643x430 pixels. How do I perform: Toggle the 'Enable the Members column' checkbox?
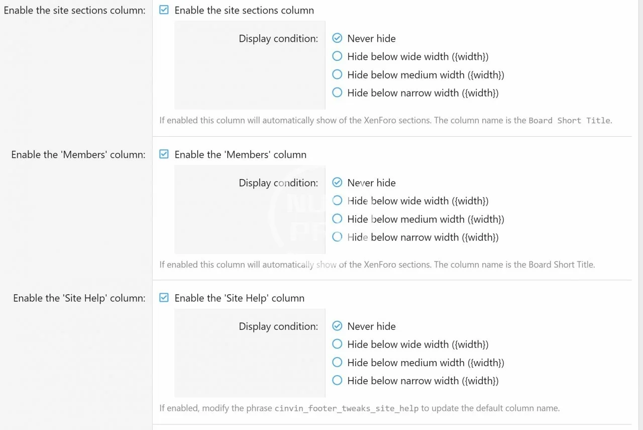164,154
